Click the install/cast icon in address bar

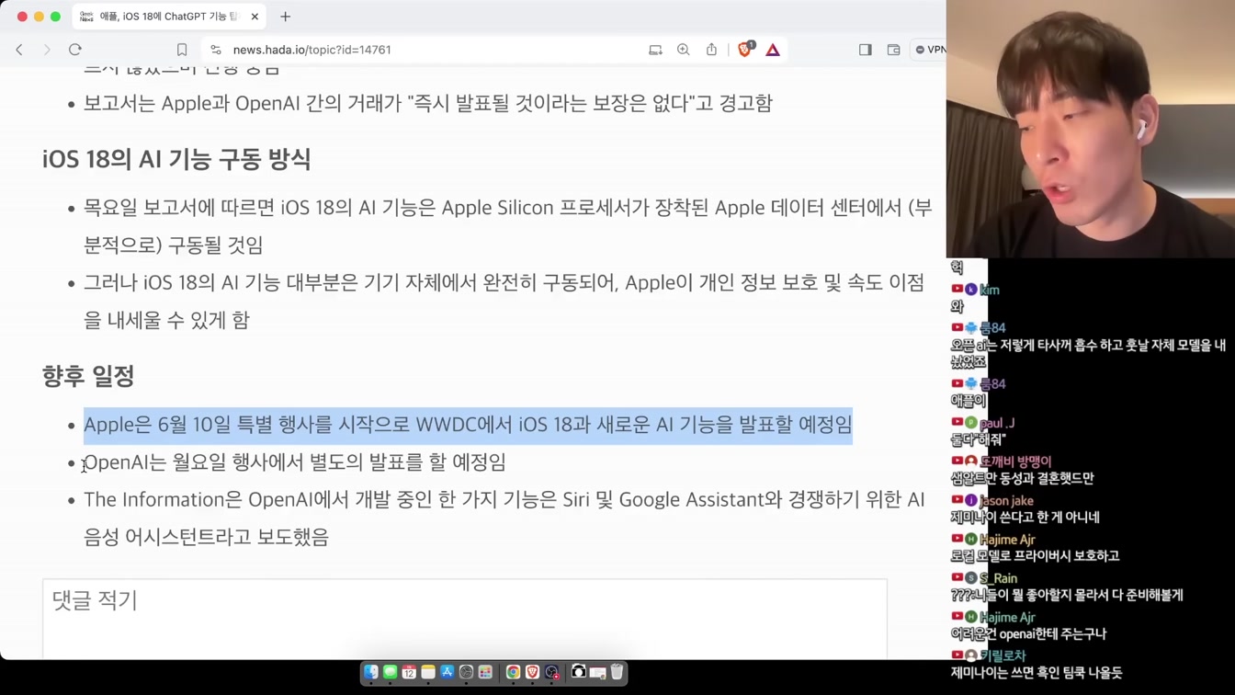655,50
